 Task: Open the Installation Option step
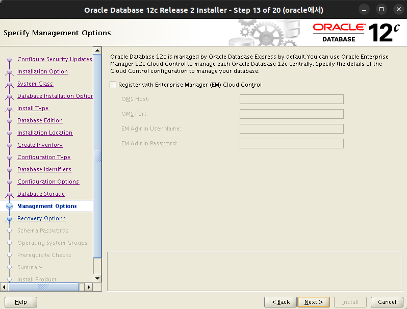pyautogui.click(x=42, y=71)
